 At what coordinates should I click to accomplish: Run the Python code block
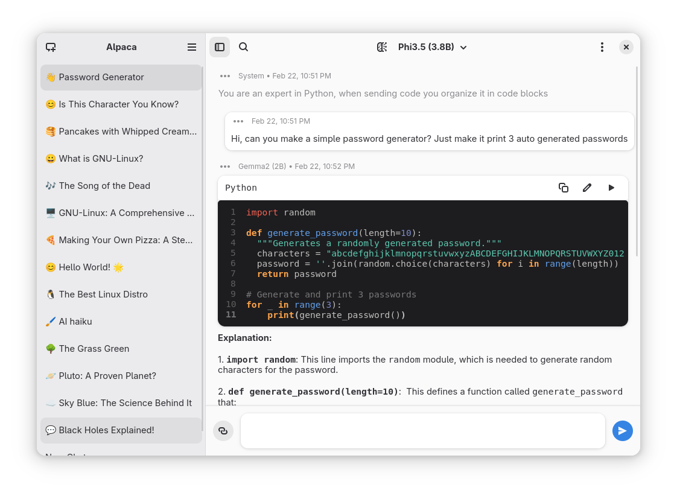pyautogui.click(x=611, y=188)
